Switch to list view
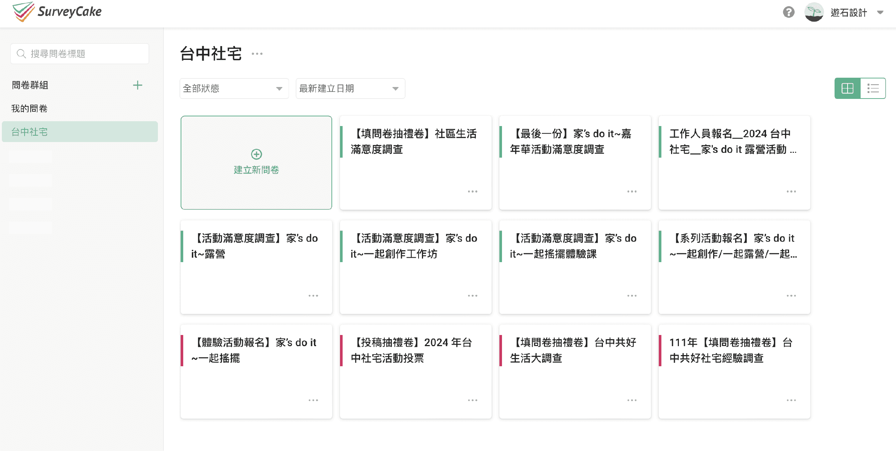The height and width of the screenshot is (451, 896). pos(873,88)
